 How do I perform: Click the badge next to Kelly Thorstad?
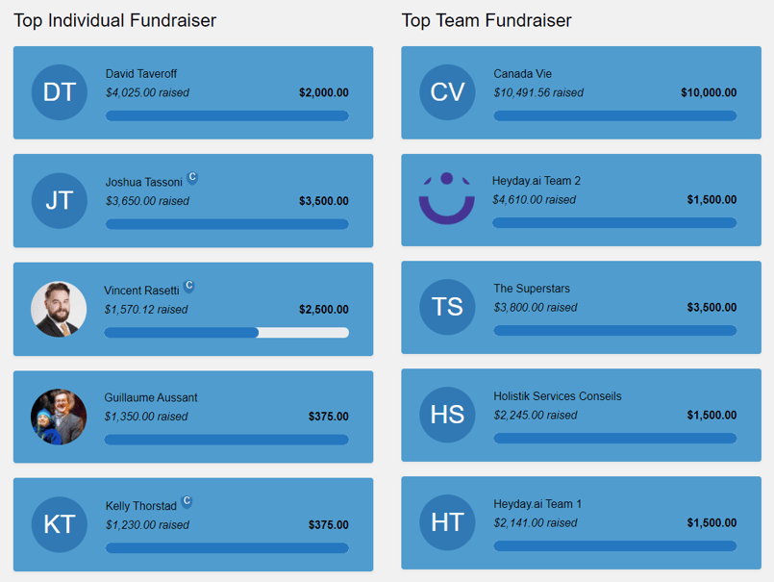point(187,501)
